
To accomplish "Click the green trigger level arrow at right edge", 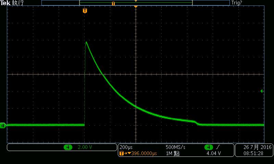I will tap(261, 91).
